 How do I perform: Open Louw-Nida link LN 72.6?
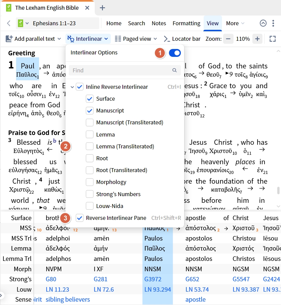[104, 289]
